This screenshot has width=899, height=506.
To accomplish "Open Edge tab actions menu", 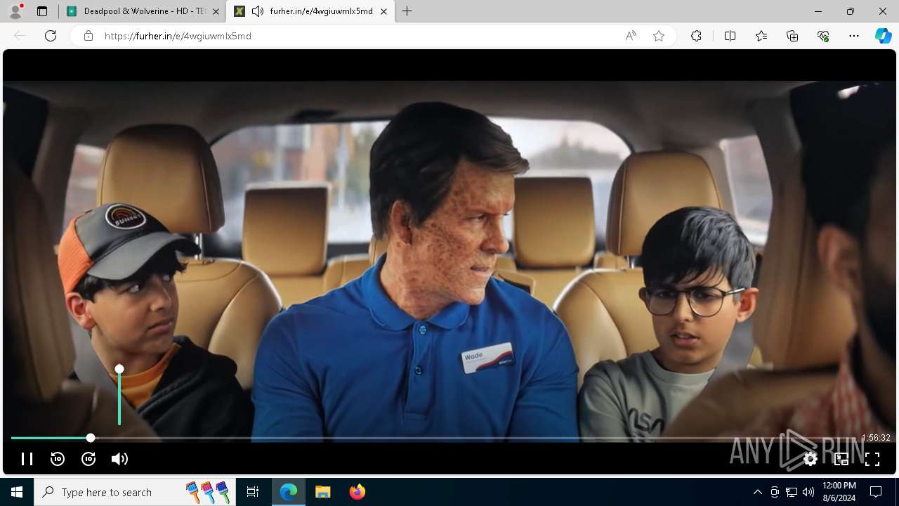I will click(x=42, y=11).
